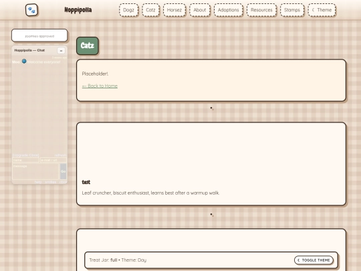Click the Hoppipolla site title
Viewport: 361px width, 271px height.
pos(78,10)
